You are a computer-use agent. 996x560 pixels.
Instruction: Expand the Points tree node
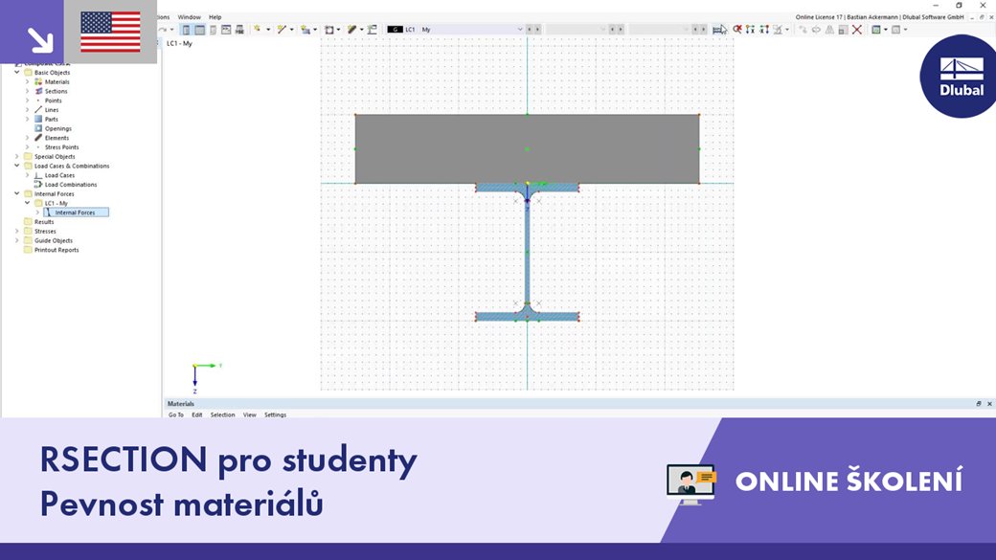(x=28, y=101)
